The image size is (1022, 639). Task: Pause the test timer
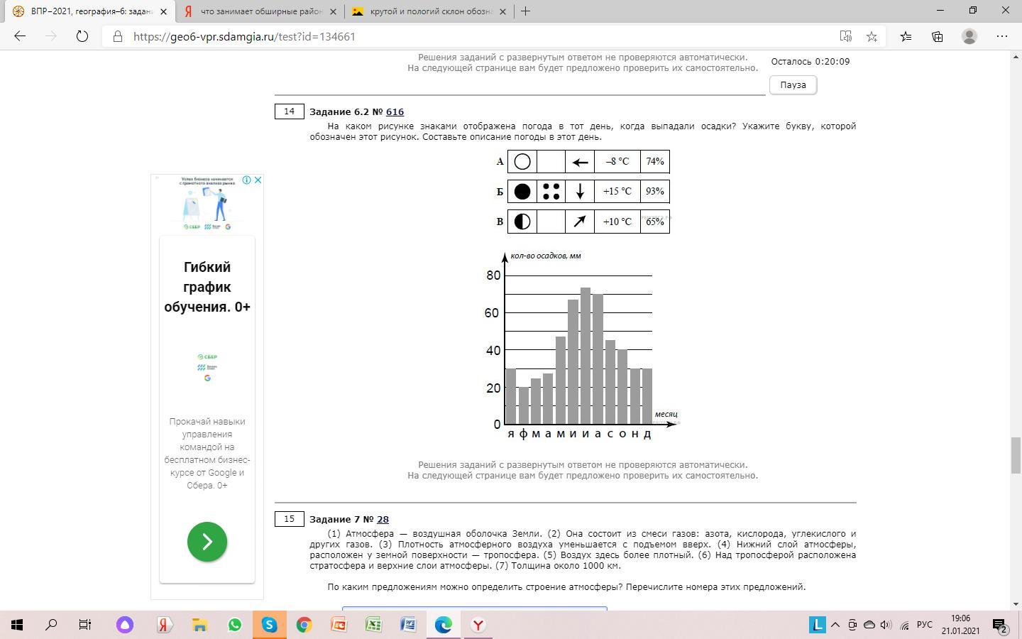pos(793,84)
